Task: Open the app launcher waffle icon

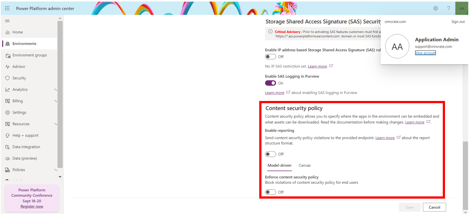Action: coord(7,8)
